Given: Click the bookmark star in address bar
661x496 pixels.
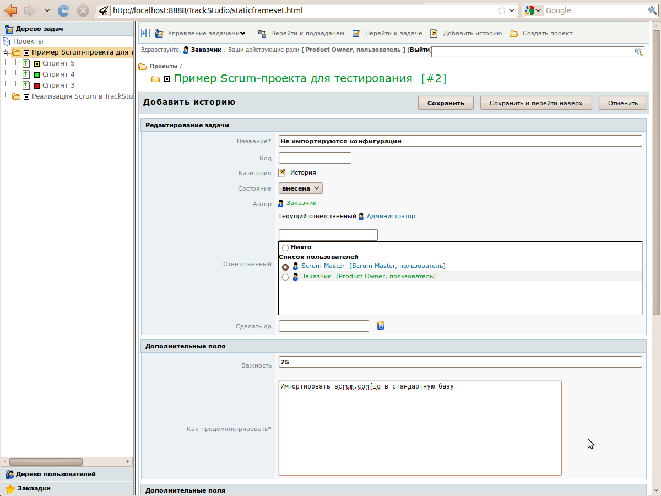Looking at the screenshot, I should pos(501,10).
